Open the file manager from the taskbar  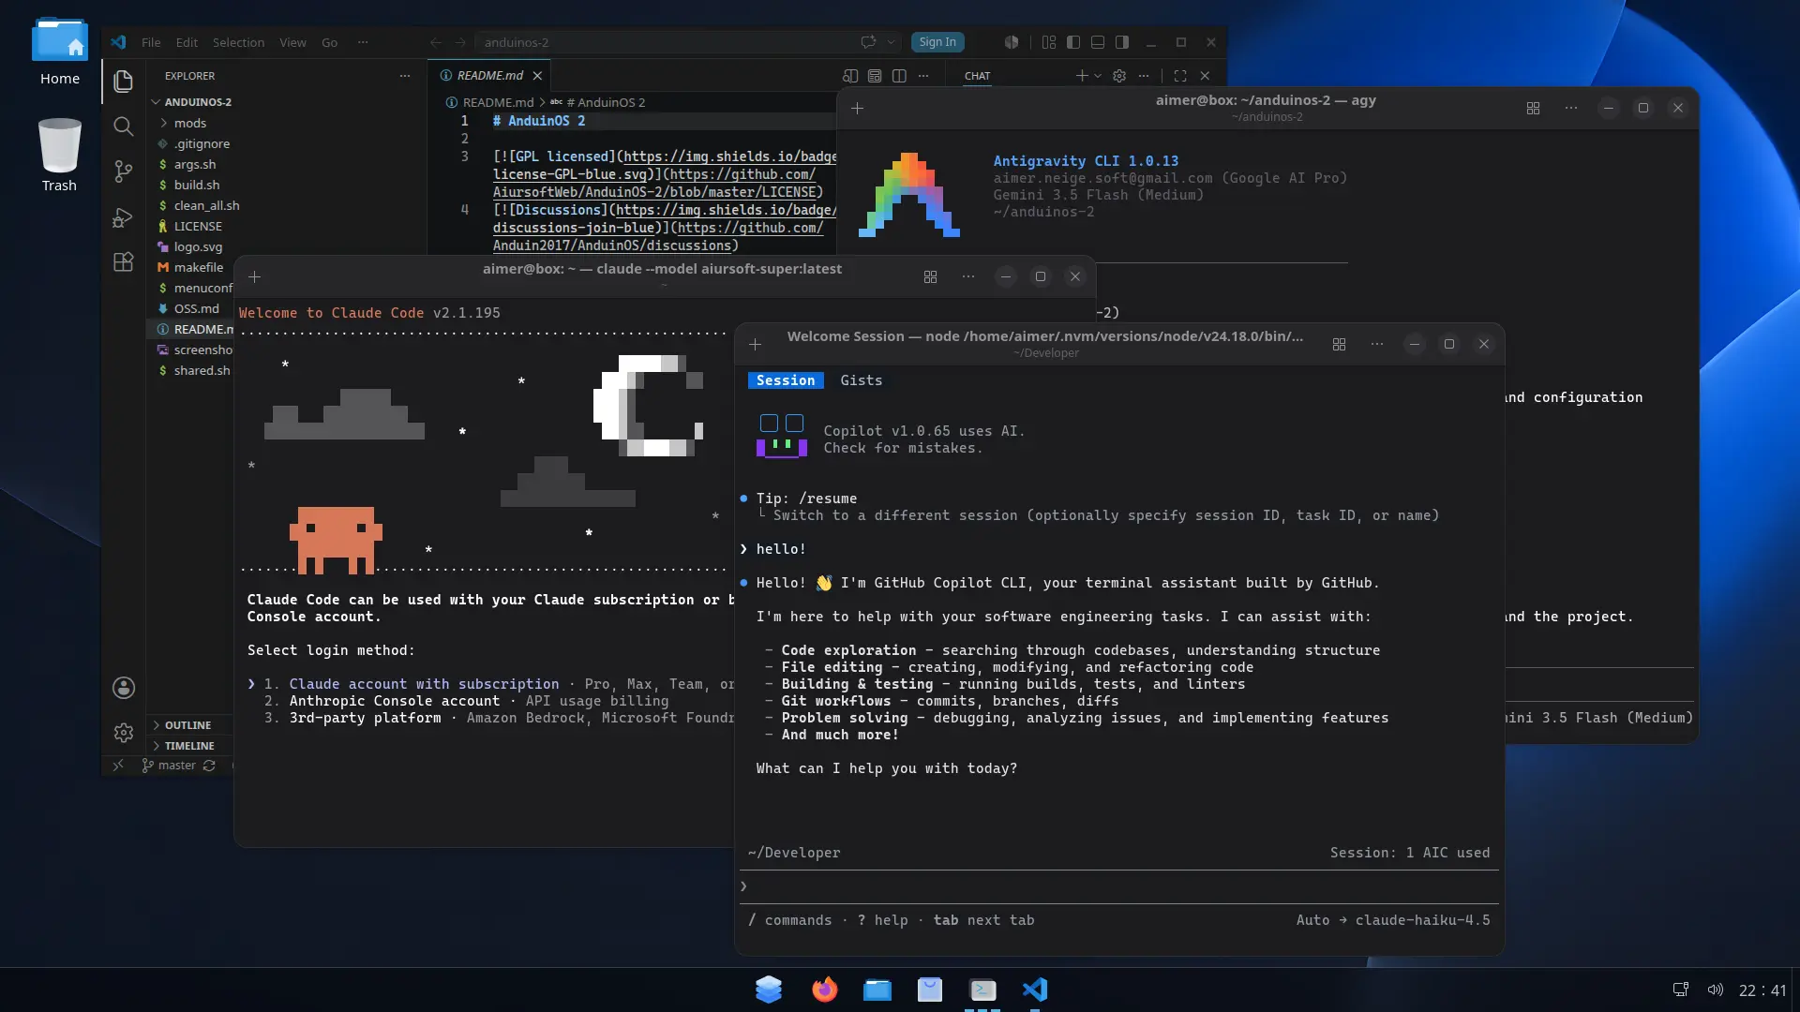pos(877,990)
